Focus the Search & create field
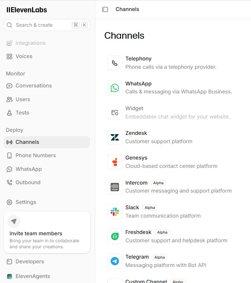The image size is (251, 283). (x=47, y=25)
